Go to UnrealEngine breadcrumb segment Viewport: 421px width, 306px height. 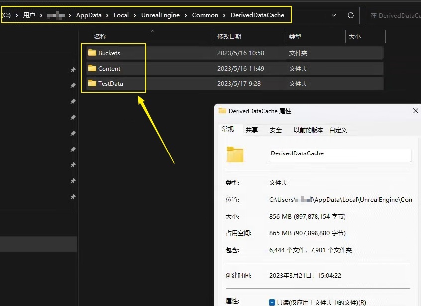click(x=160, y=15)
